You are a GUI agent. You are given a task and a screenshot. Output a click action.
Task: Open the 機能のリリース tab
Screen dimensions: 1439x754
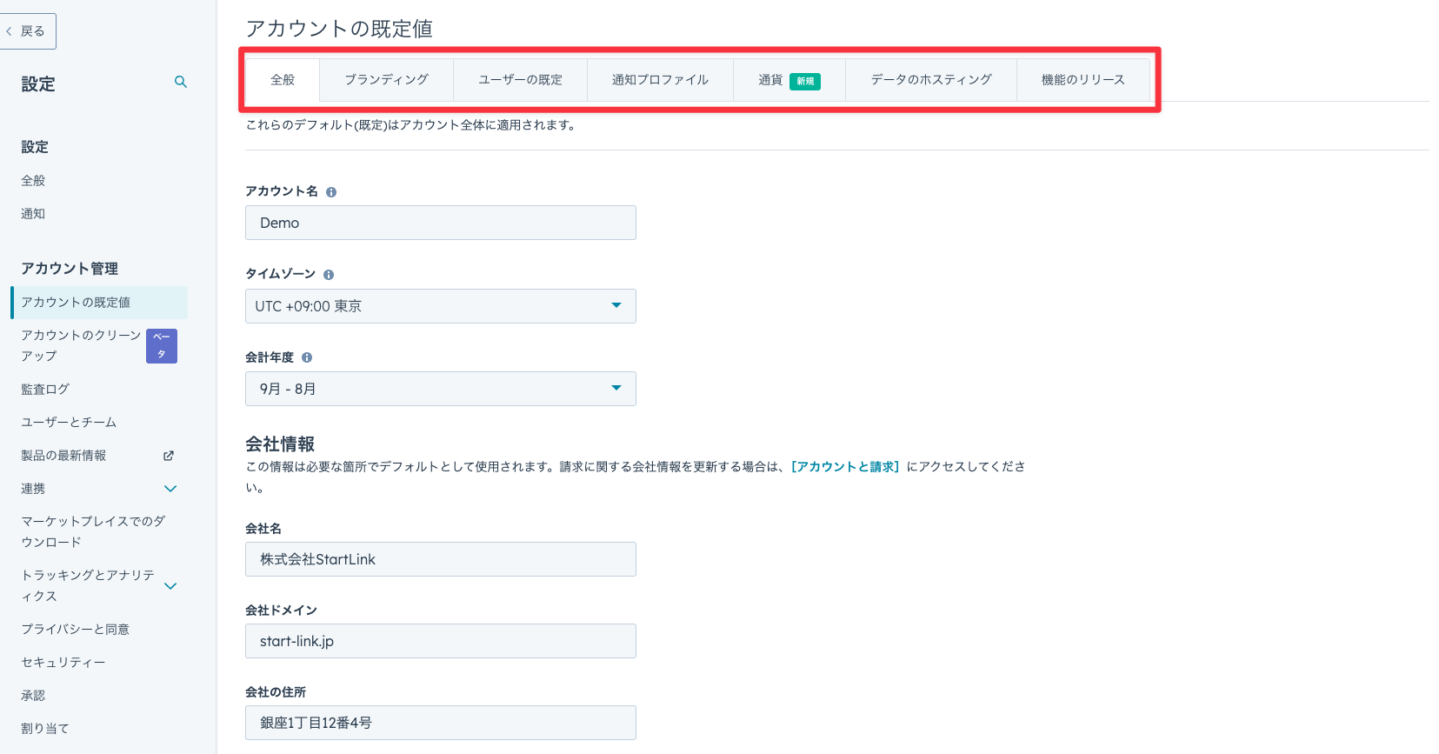(1083, 80)
